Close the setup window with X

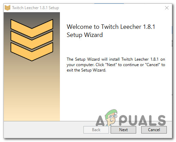167,8
